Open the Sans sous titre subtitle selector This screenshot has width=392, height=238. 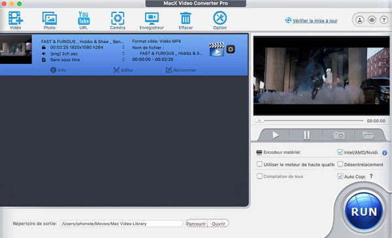click(123, 59)
